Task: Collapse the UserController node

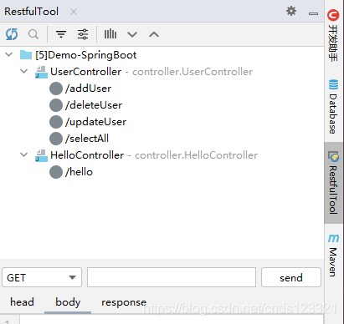Action: [x=24, y=71]
